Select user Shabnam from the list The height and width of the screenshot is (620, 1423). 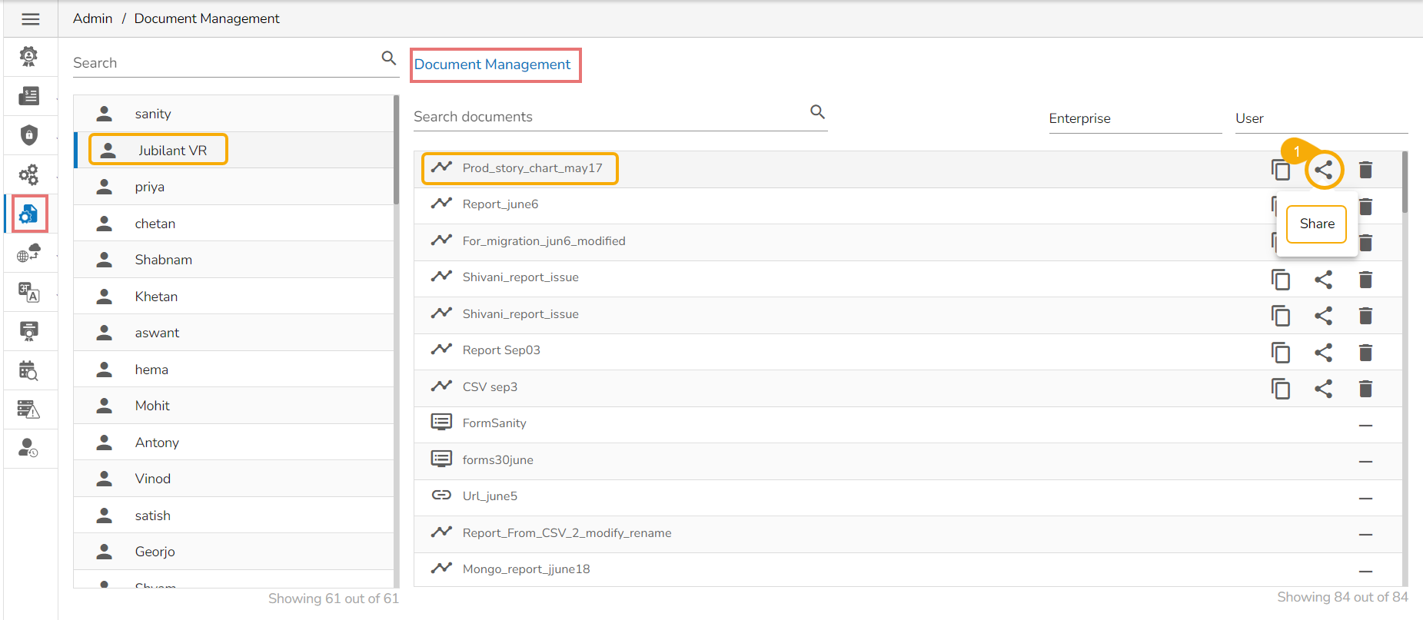pyautogui.click(x=163, y=260)
